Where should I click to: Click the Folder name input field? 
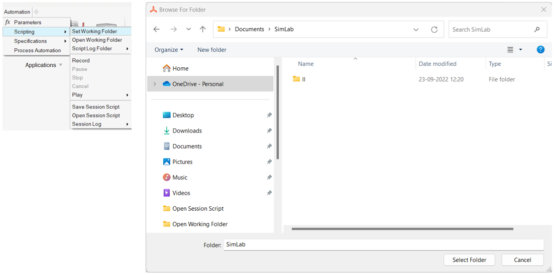[383, 245]
